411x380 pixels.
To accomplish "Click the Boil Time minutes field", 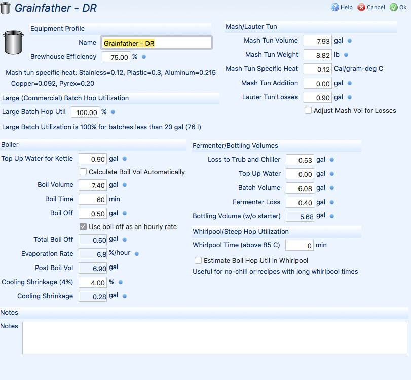I will tap(93, 199).
